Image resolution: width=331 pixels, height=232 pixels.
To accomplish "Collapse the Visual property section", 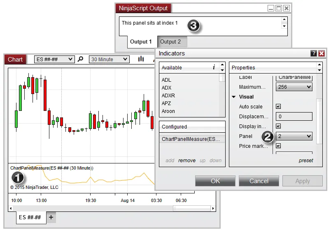I will 234,97.
